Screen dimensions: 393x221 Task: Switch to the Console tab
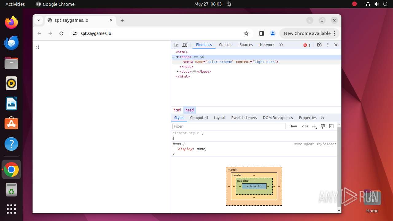coord(226,45)
